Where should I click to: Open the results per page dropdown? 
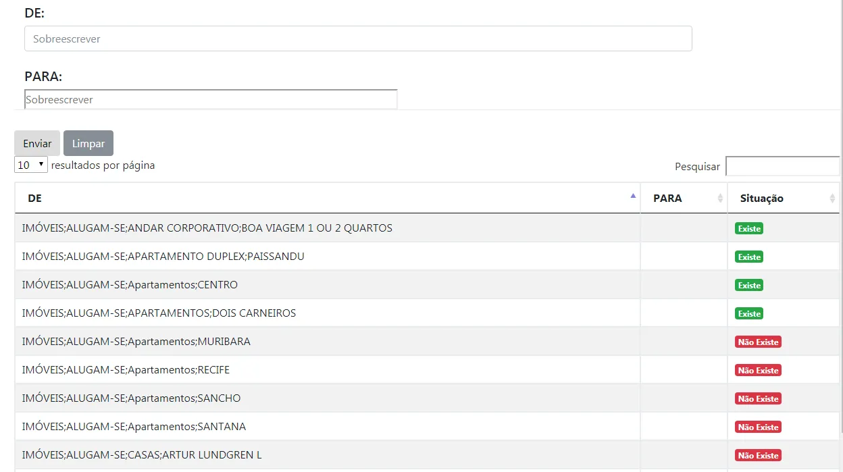click(x=31, y=165)
